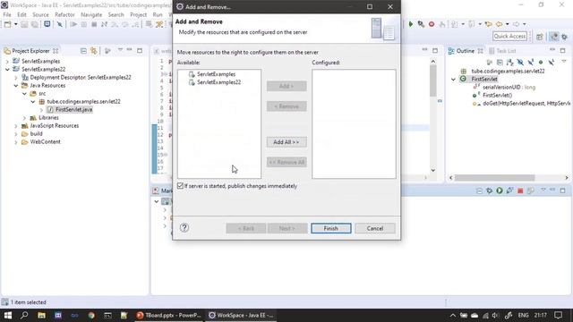Open the Edit menu
This screenshot has width=573, height=322.
coord(21,14)
